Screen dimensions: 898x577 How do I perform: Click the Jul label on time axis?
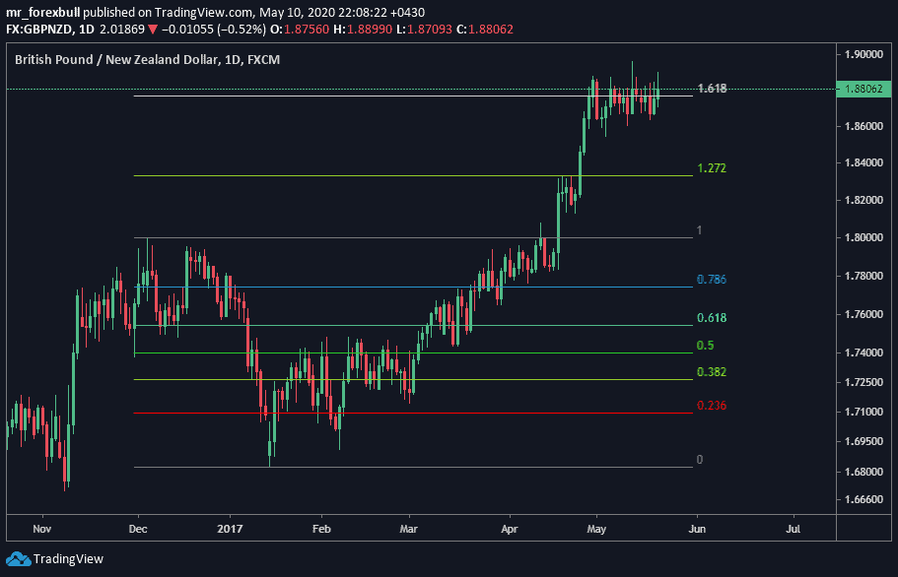tap(794, 528)
